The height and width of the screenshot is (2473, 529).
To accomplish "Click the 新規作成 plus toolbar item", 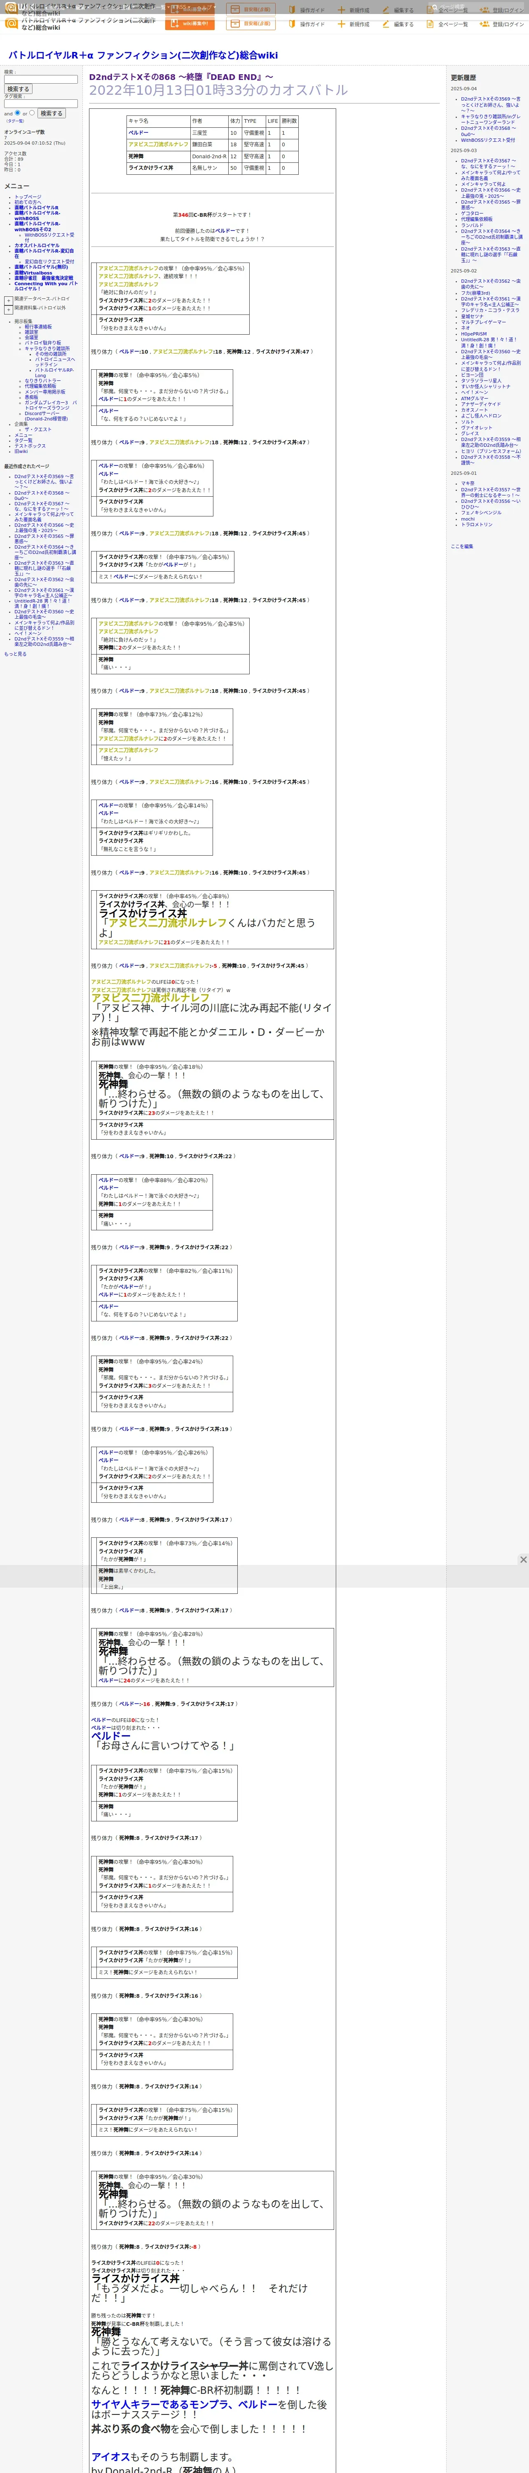I will pos(353,24).
